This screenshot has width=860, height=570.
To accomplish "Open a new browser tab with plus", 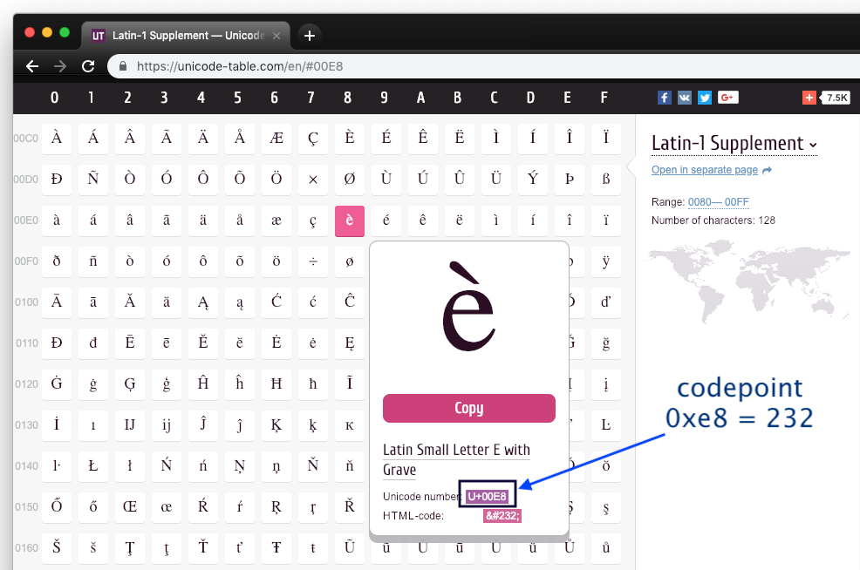I will [309, 35].
